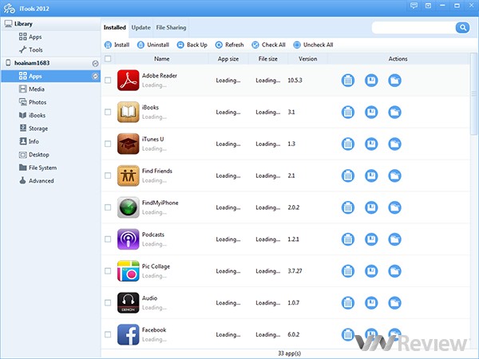Viewport: 479px width, 359px height.
Task: Click the trash icon in the iBooks row
Action: click(347, 112)
